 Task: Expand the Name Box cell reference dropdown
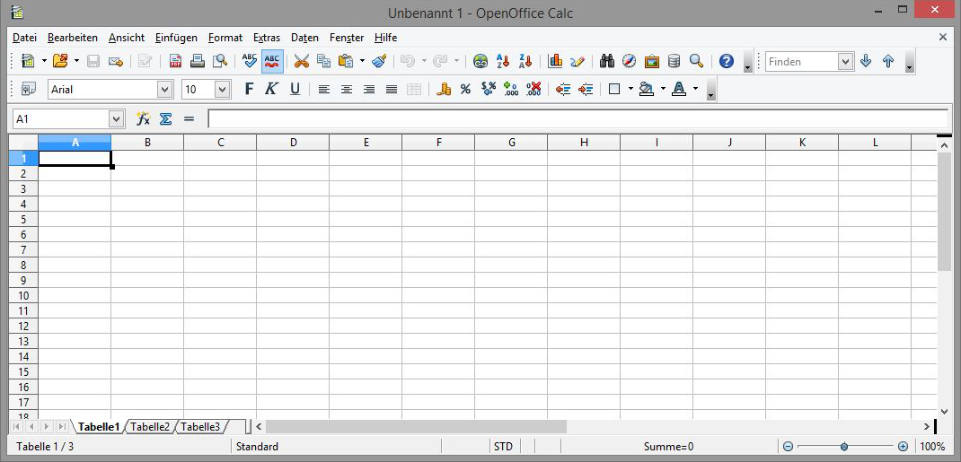click(116, 118)
